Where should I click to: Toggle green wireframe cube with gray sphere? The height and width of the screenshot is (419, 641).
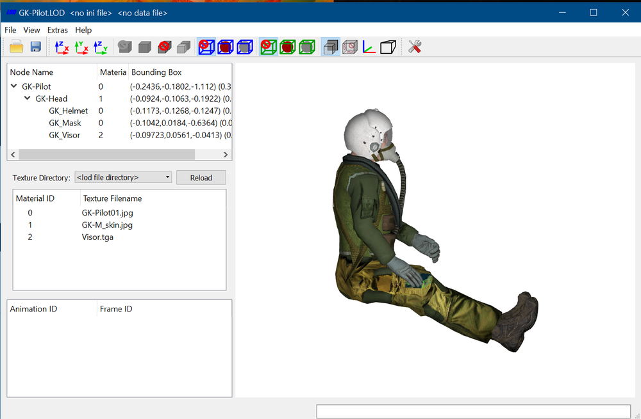pyautogui.click(x=307, y=47)
